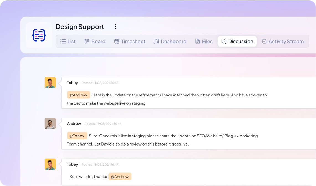The height and width of the screenshot is (186, 316).
Task: Switch to the List tab
Action: (68, 41)
